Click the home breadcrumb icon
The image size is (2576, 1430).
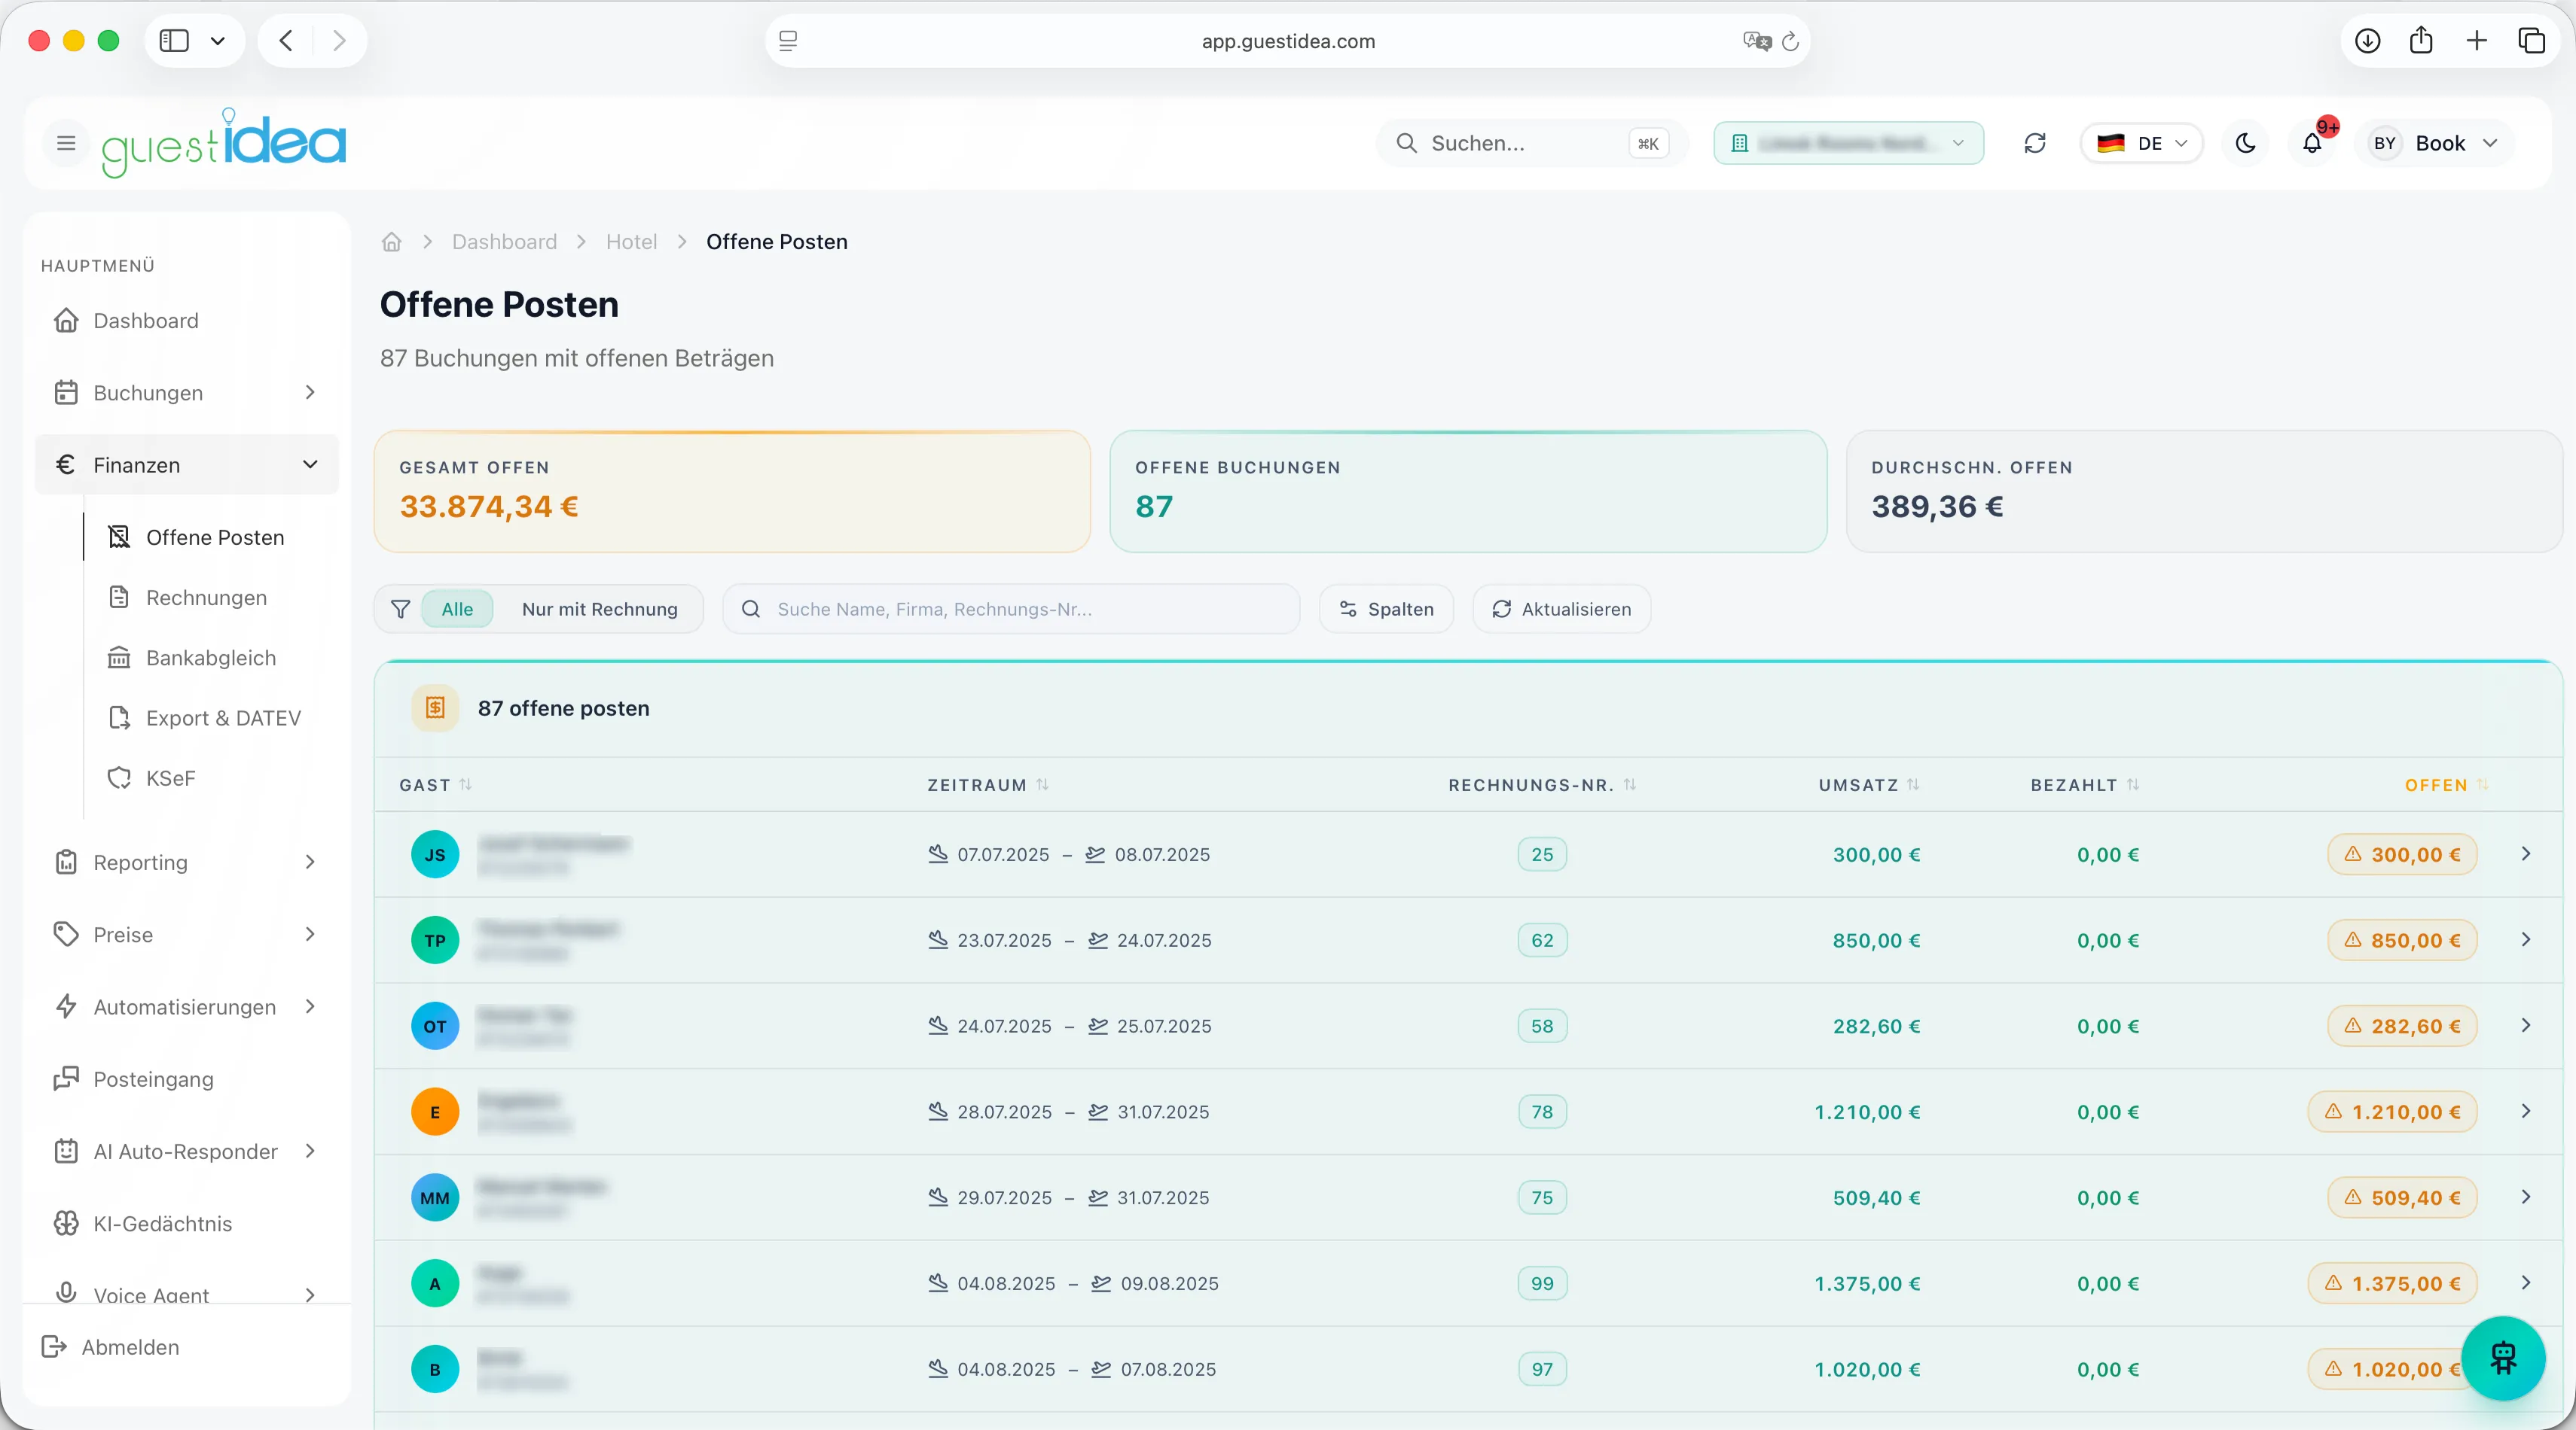[392, 242]
